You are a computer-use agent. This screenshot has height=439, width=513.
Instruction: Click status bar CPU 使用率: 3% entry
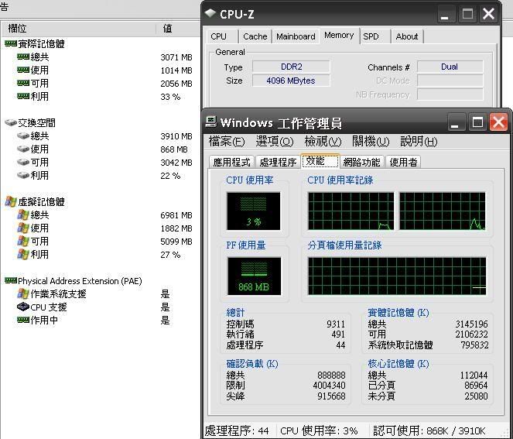[319, 430]
